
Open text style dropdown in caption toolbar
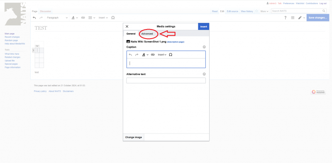pos(145,55)
